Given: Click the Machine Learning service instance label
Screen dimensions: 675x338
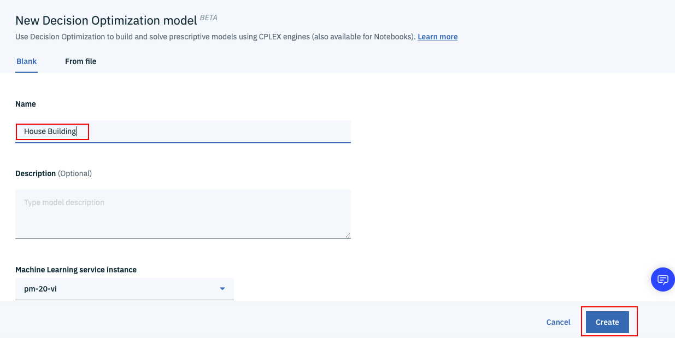Looking at the screenshot, I should click(x=76, y=270).
